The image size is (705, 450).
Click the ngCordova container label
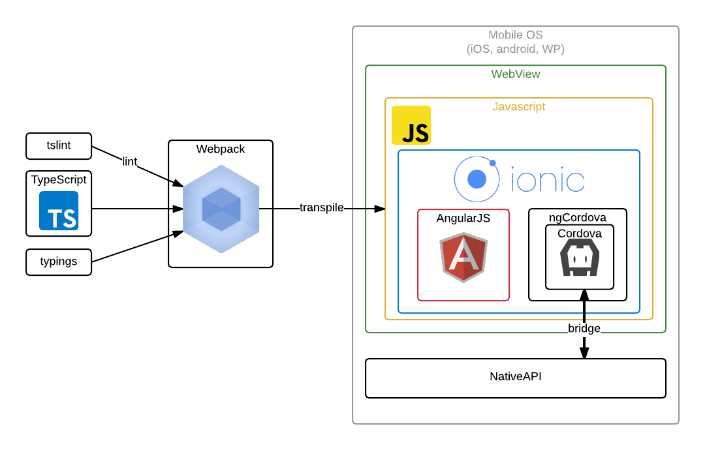(577, 217)
